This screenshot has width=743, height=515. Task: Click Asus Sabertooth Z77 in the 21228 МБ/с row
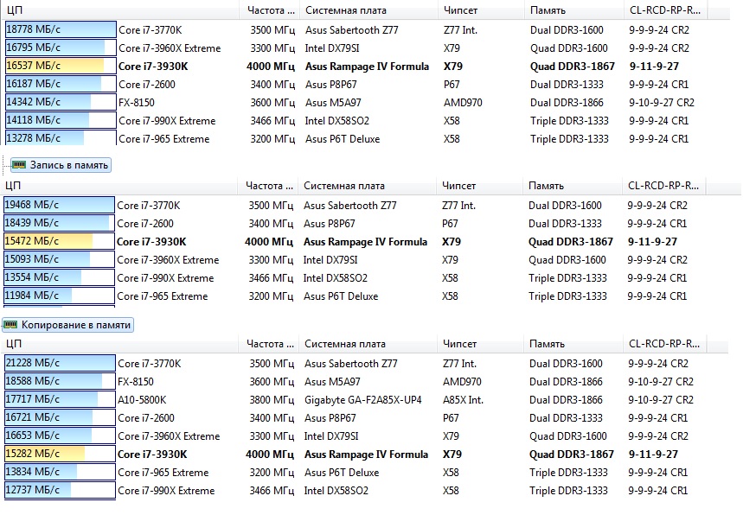click(350, 364)
